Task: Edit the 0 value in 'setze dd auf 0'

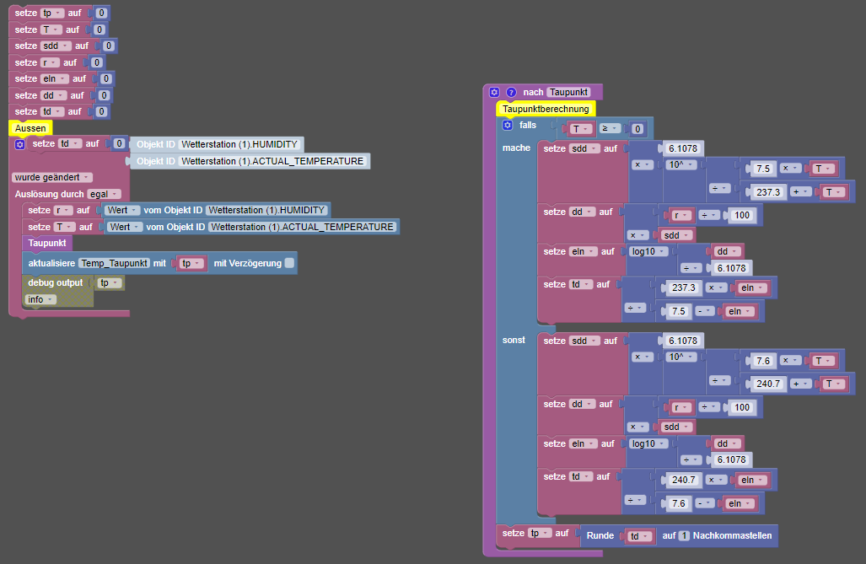Action: click(103, 95)
